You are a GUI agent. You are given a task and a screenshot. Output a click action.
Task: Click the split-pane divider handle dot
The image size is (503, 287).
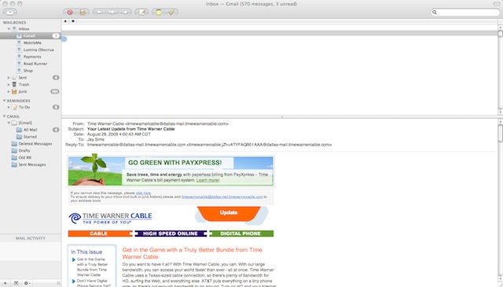[282, 117]
